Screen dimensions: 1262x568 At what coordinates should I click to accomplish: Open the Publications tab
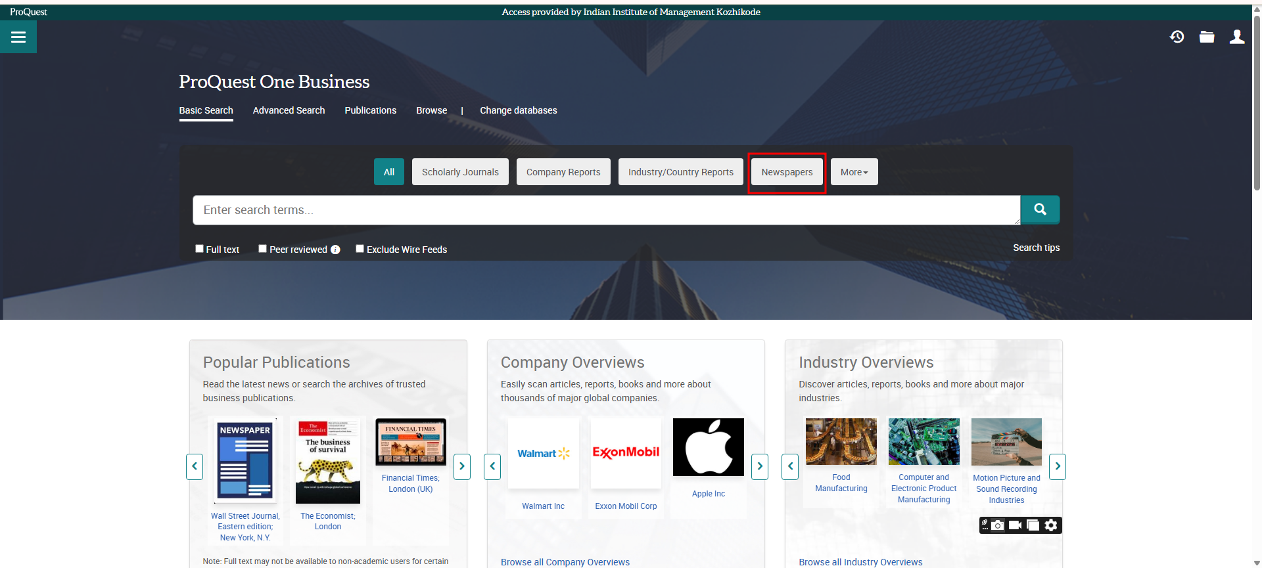tap(370, 110)
